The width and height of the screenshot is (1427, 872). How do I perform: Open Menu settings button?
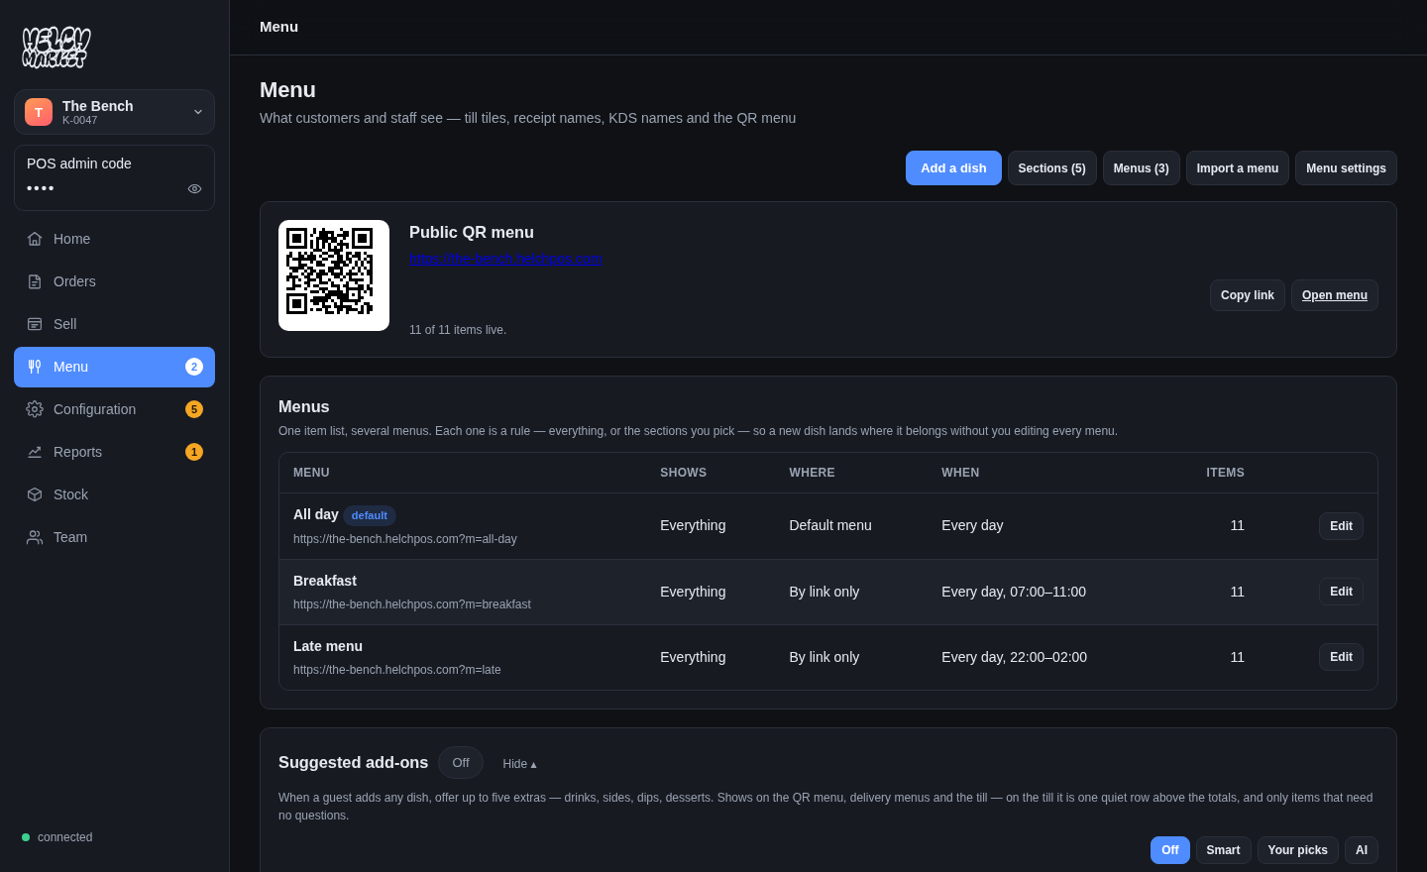tap(1346, 168)
